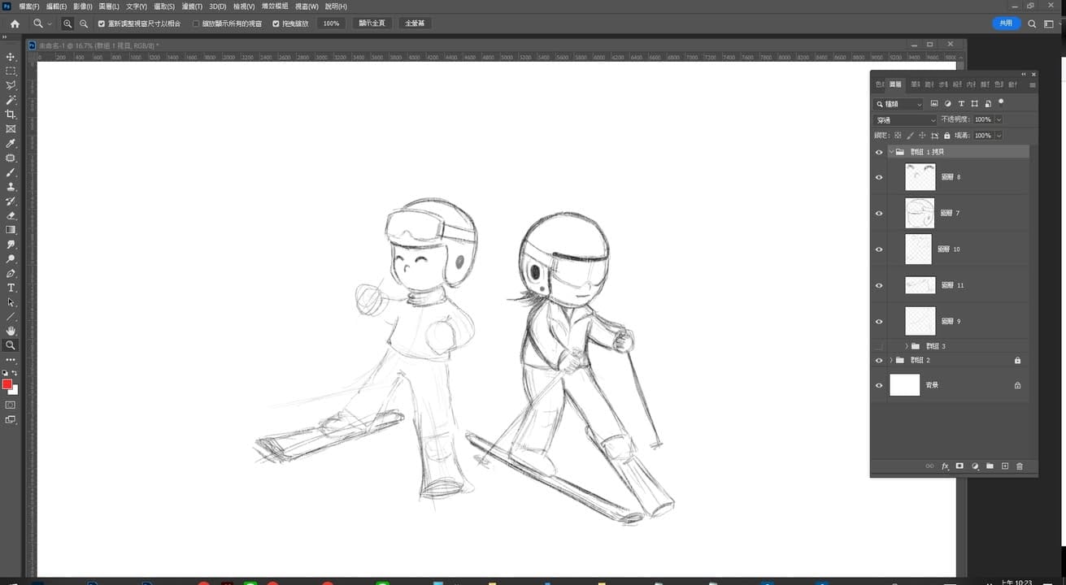Hide the 圖層 7 layer visibility
The height and width of the screenshot is (585, 1066).
879,213
